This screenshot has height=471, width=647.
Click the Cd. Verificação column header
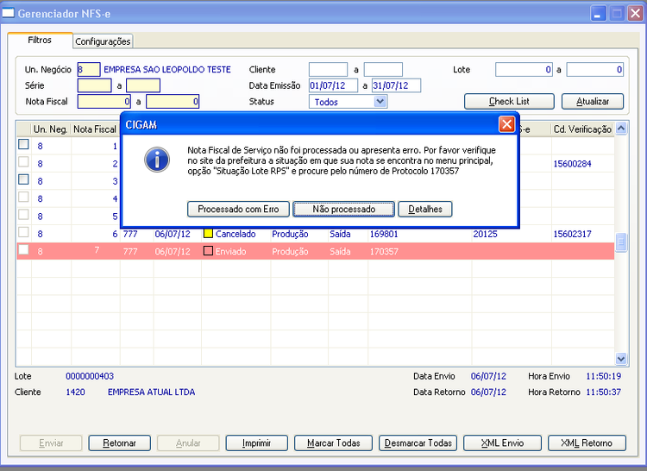tap(582, 129)
